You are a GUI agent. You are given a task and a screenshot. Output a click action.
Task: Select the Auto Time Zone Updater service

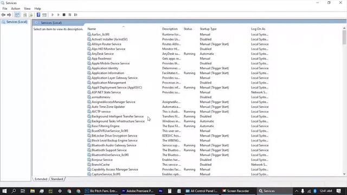tap(108, 107)
